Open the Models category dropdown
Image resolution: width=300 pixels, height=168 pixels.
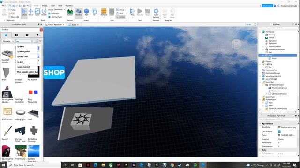pyautogui.click(x=8, y=41)
